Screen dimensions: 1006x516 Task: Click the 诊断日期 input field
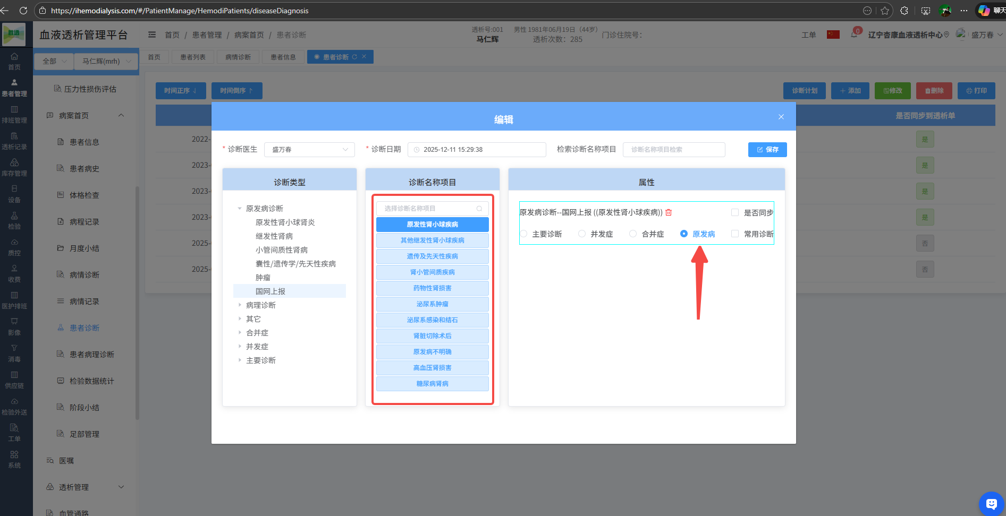click(x=477, y=150)
